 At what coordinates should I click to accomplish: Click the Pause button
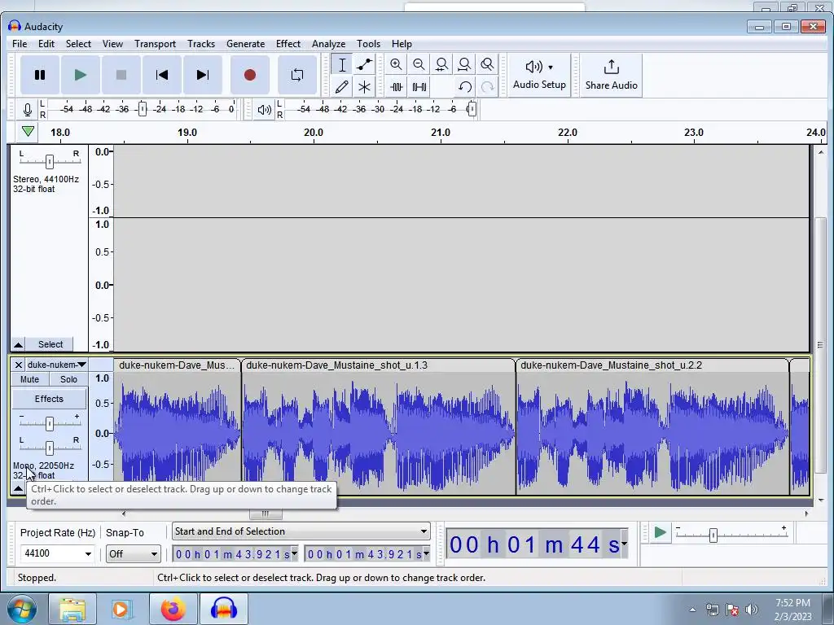[x=40, y=75]
